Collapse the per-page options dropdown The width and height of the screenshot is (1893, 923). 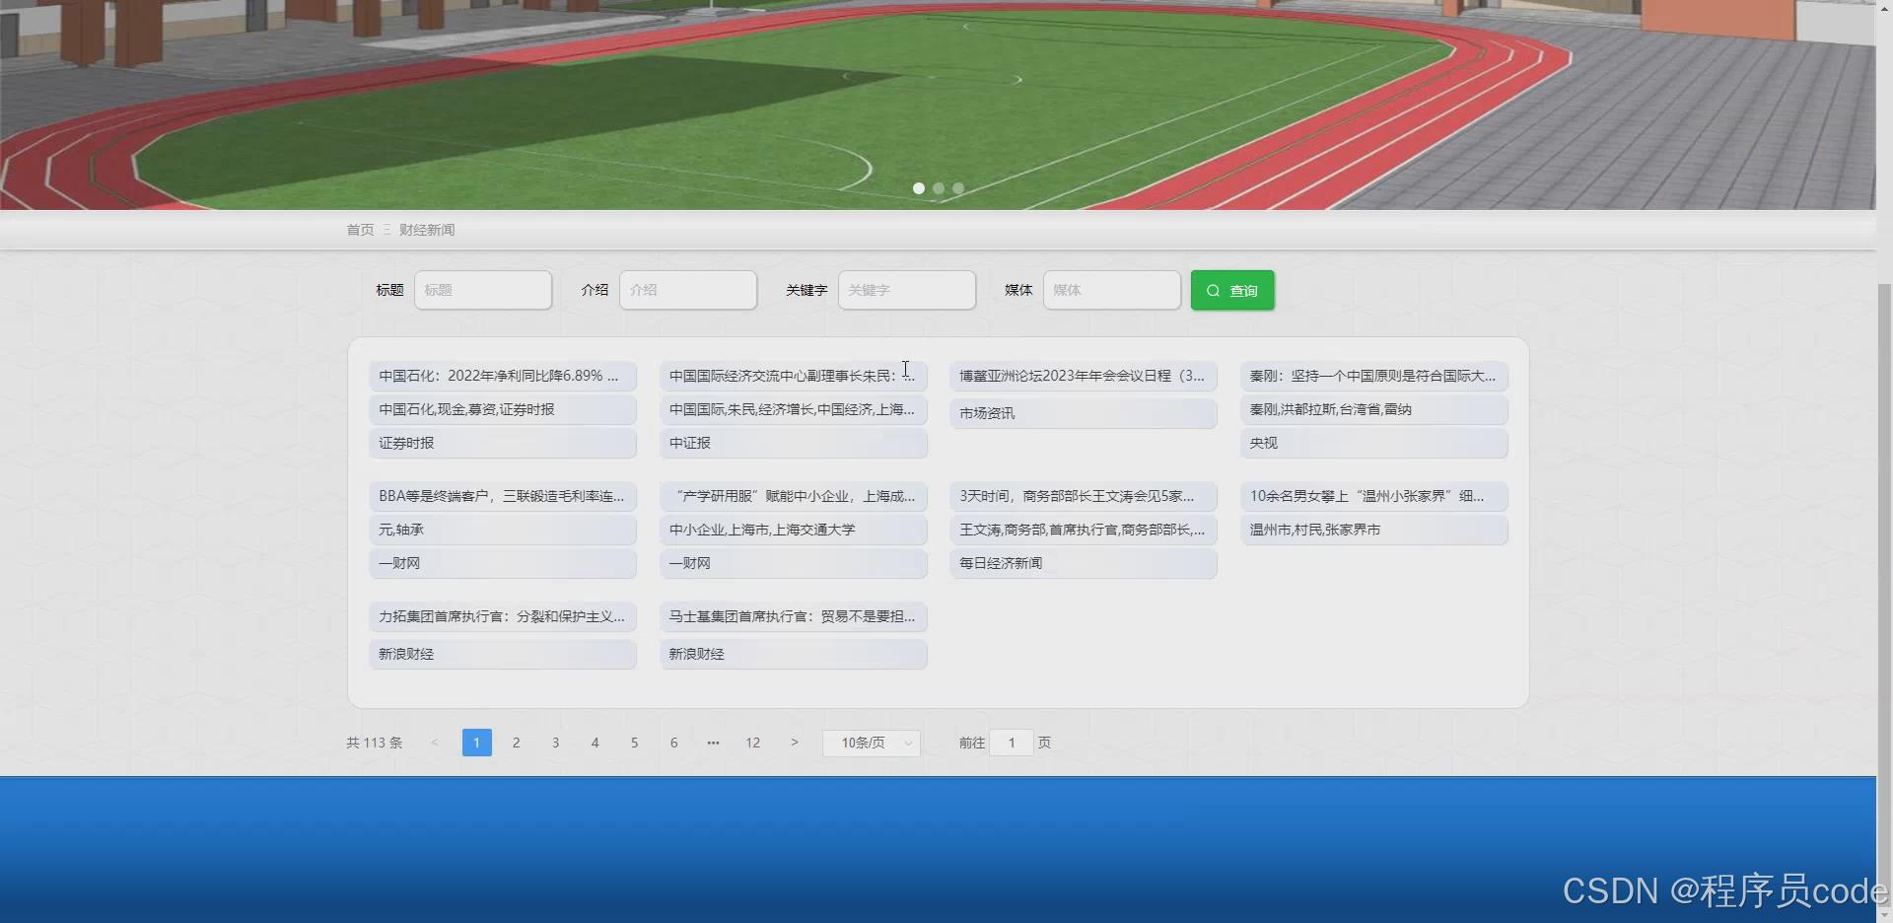pyautogui.click(x=906, y=743)
